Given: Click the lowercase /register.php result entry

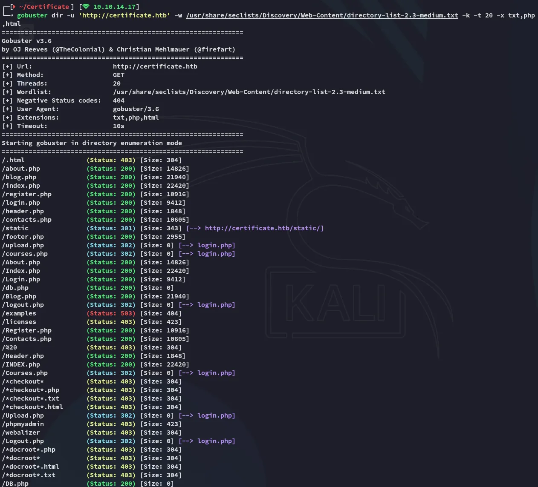Looking at the screenshot, I should pos(27,194).
